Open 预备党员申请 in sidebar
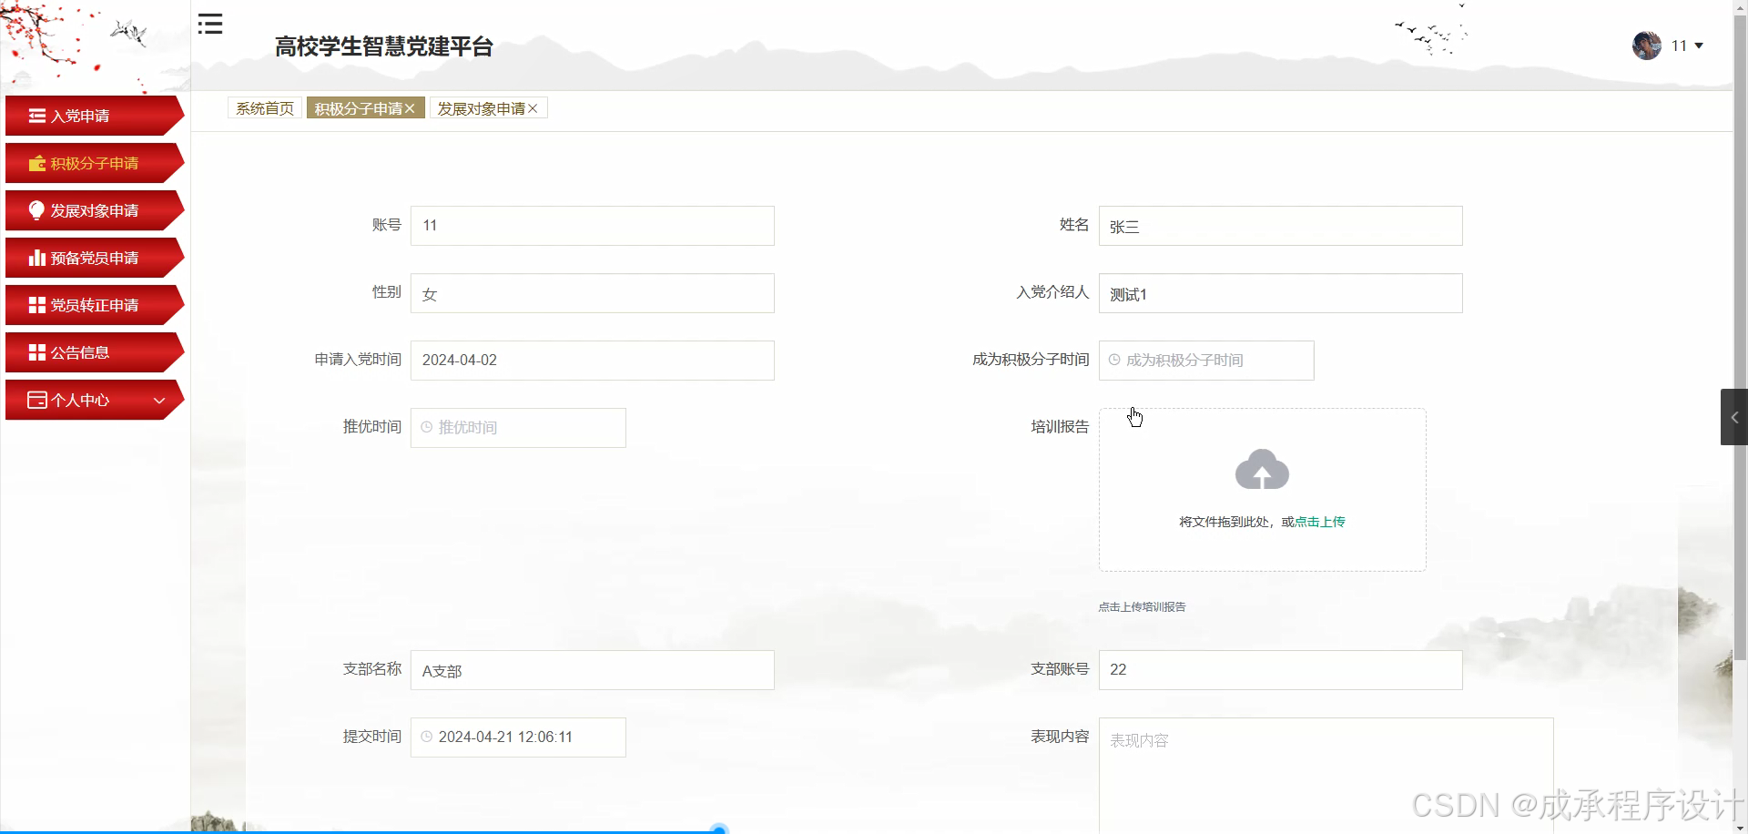 (94, 258)
